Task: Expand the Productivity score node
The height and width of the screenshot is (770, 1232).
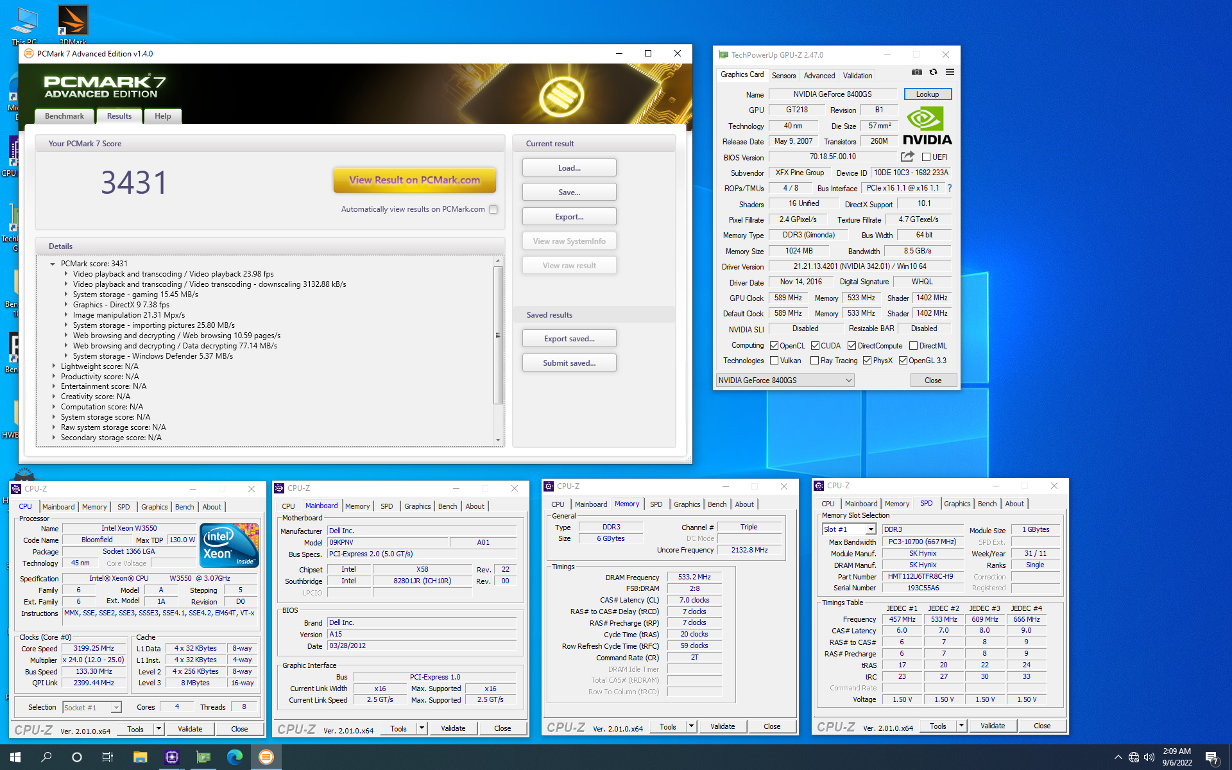Action: [x=53, y=377]
